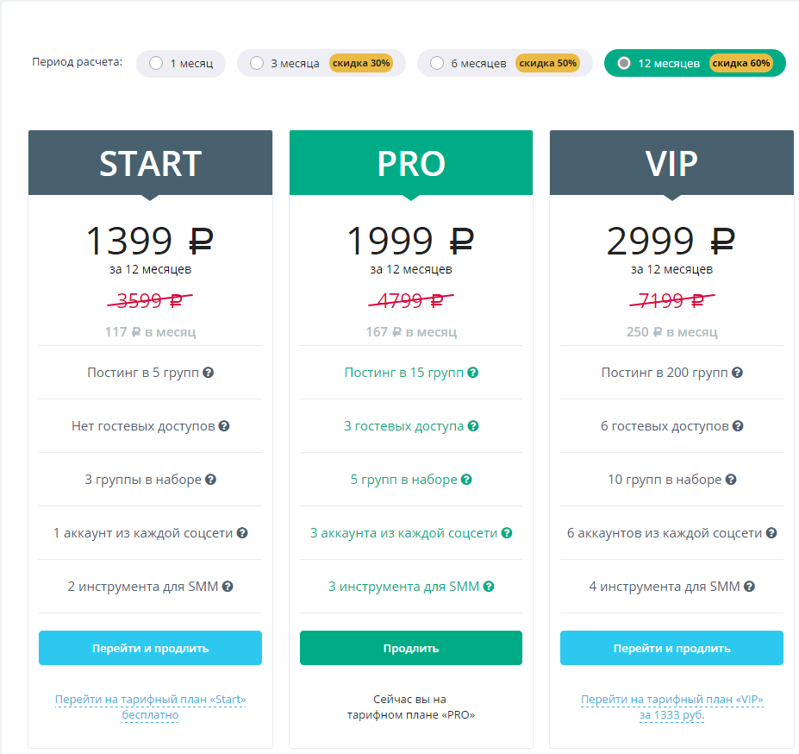Choose the '3 месяца' period radio button

click(x=257, y=63)
